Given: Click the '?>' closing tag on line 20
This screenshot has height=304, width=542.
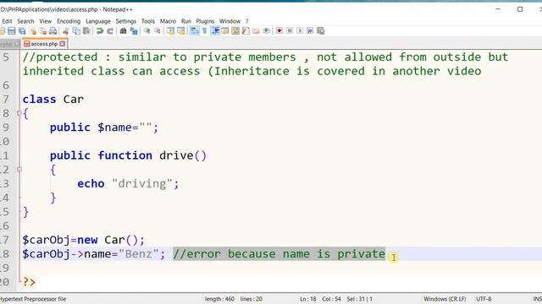Looking at the screenshot, I should (x=29, y=282).
